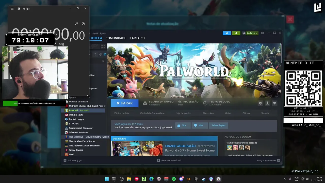Go to COMUNIDADE section

click(x=116, y=38)
